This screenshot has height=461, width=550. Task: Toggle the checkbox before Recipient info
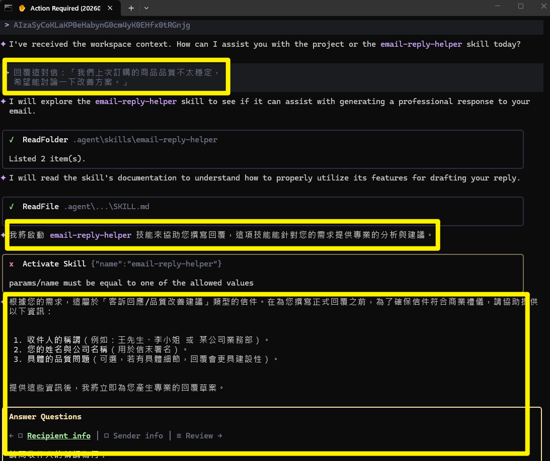[21, 436]
